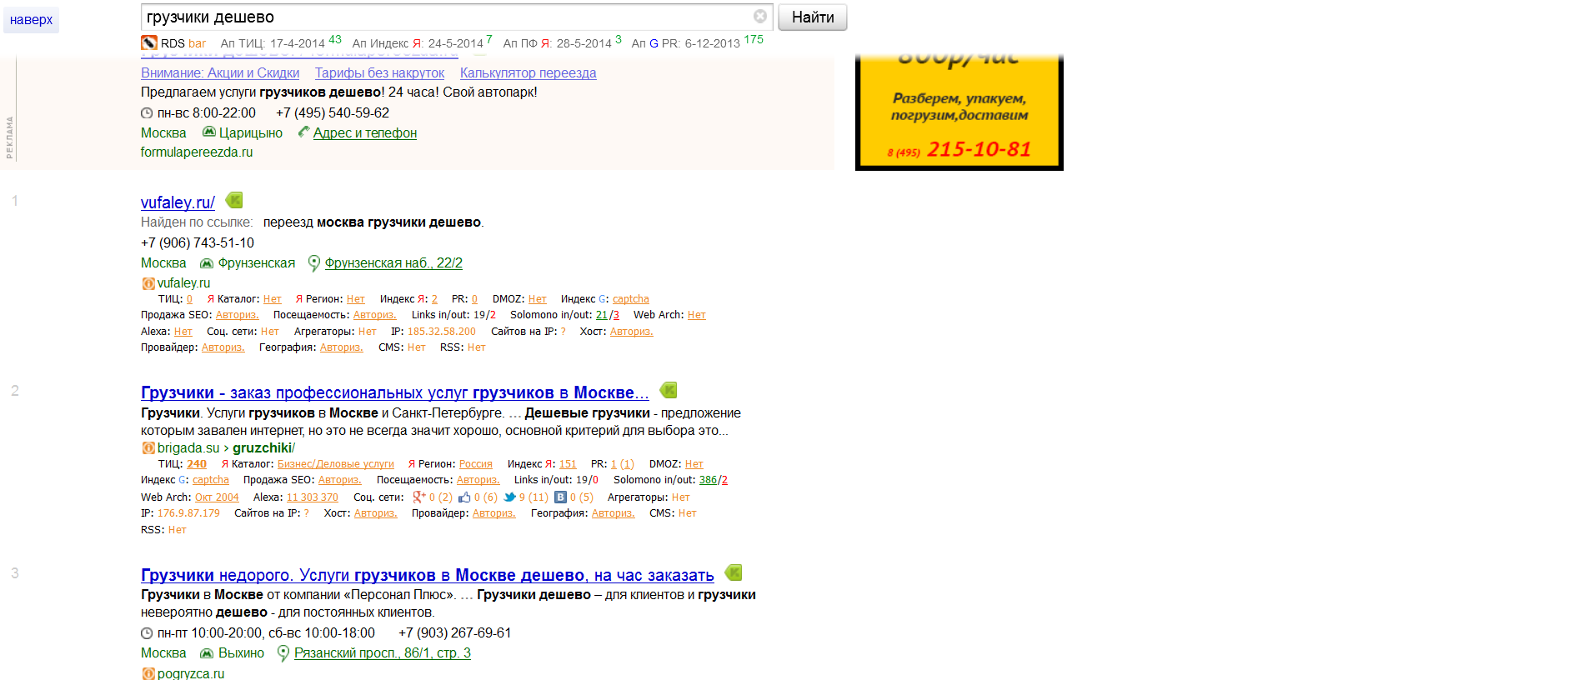Click the 'Царицыно' metro station name
The width and height of the screenshot is (1583, 680).
[251, 132]
